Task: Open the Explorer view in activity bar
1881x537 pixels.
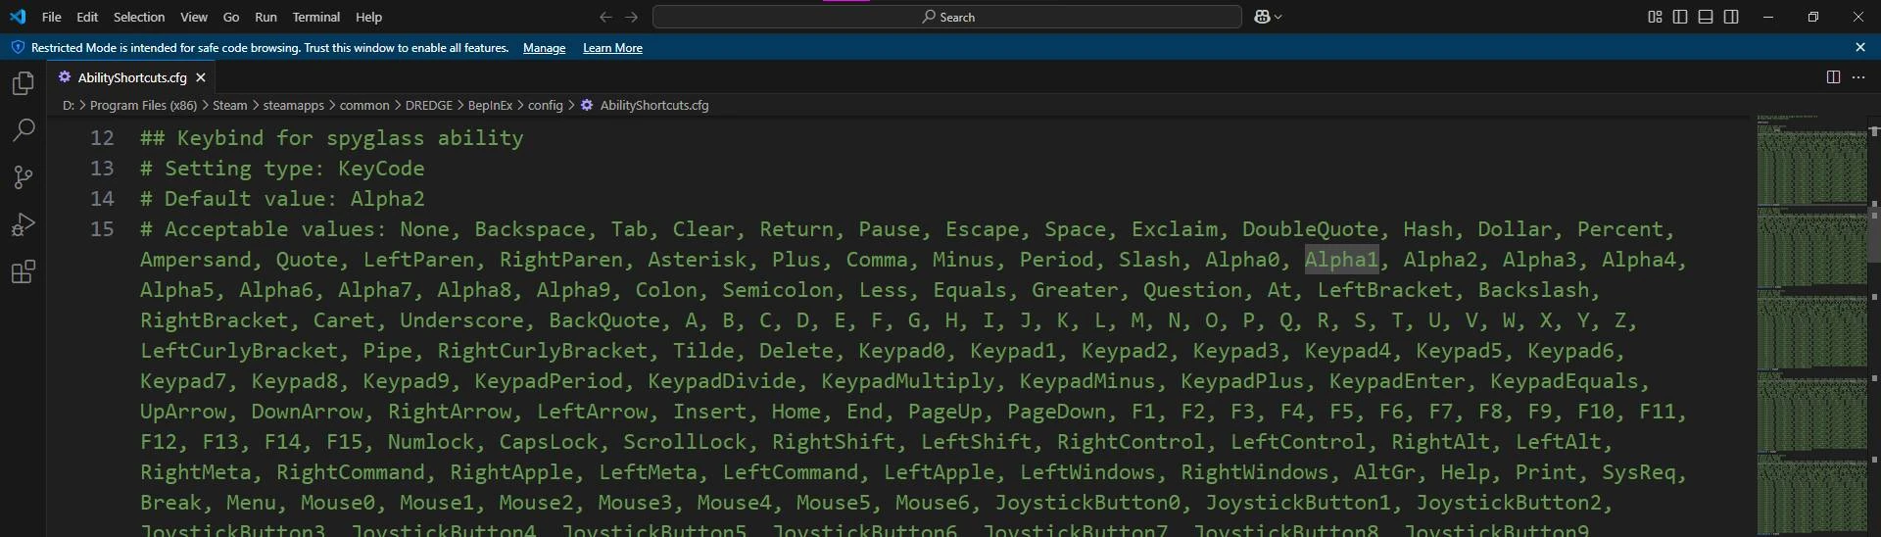Action: coord(24,83)
